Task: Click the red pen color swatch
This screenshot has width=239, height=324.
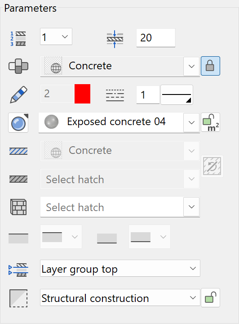Action: [x=82, y=94]
